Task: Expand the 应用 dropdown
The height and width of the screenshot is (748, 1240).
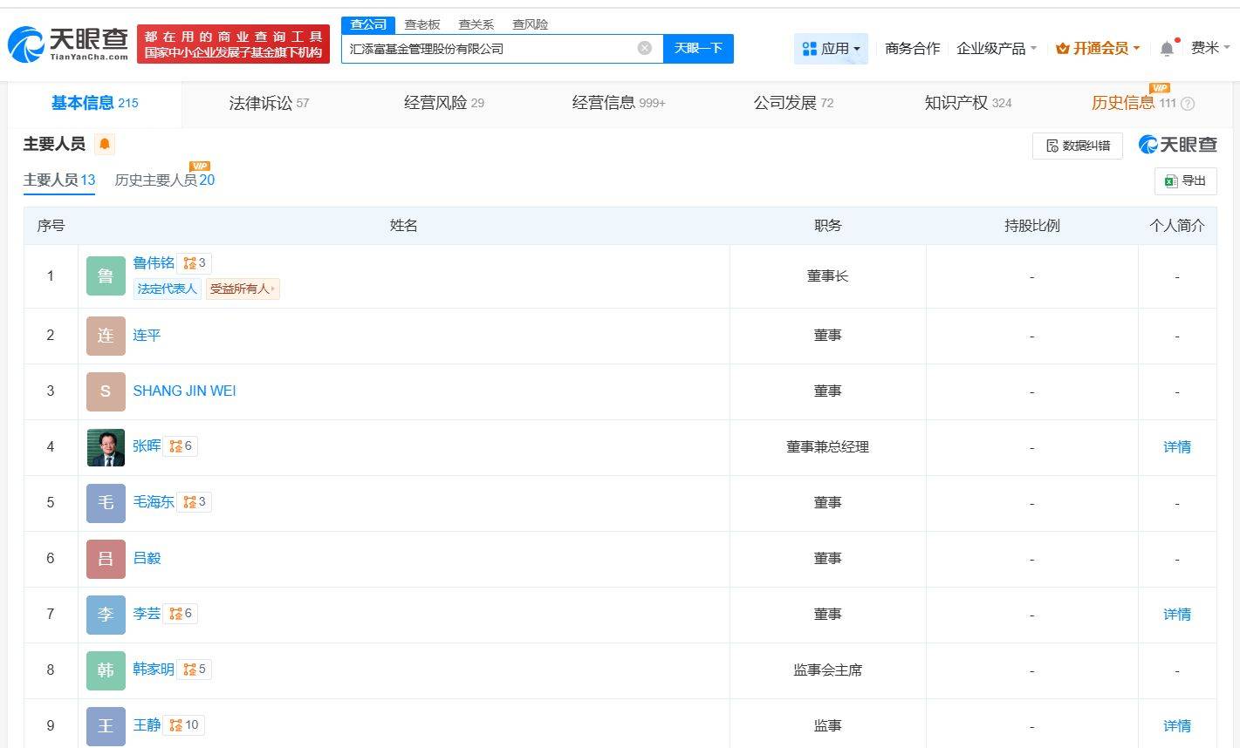Action: pos(831,49)
